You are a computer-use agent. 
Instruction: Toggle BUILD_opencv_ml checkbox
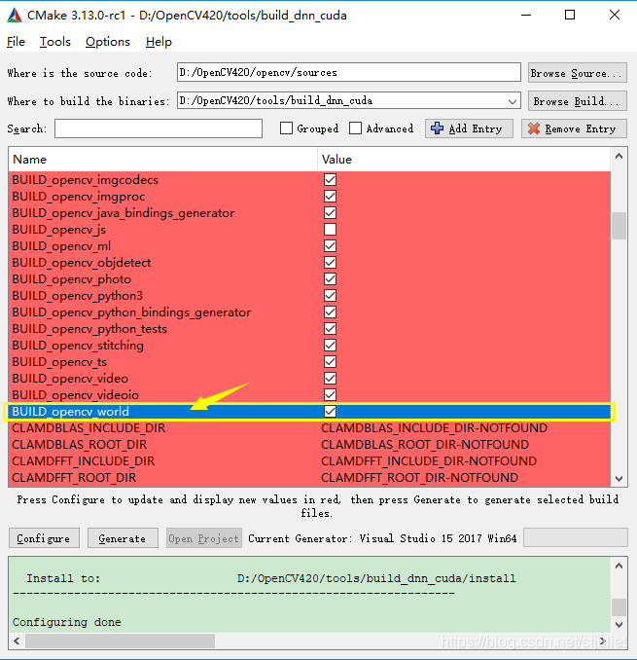tap(330, 246)
